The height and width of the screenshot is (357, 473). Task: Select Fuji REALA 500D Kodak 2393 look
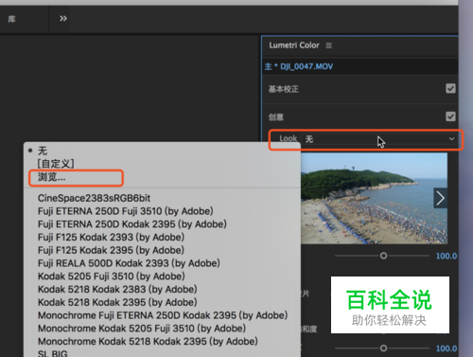pyautogui.click(x=129, y=263)
